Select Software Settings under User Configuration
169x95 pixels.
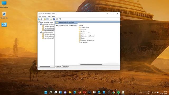coord(49,34)
